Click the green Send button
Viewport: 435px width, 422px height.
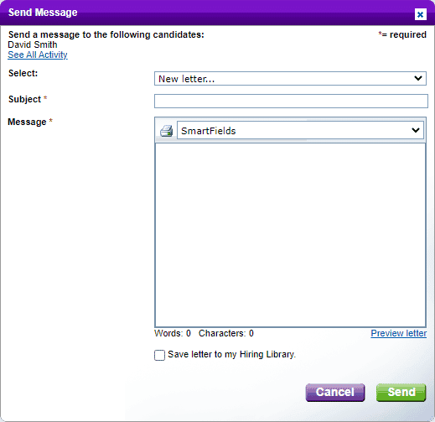coord(401,393)
